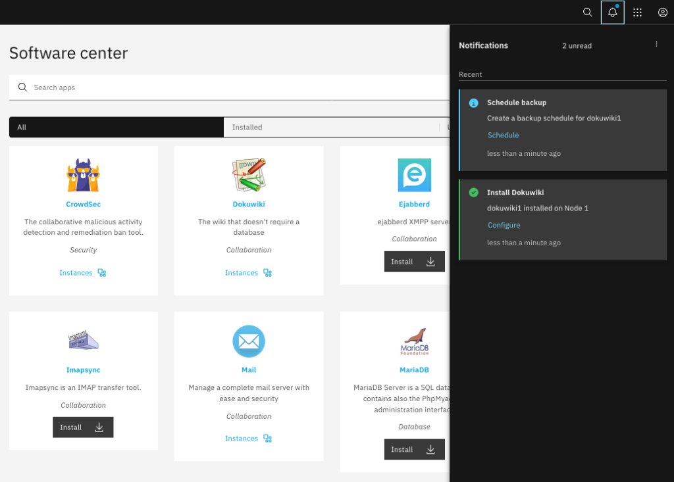Click the Recent section label
674x482 pixels.
[x=470, y=74]
